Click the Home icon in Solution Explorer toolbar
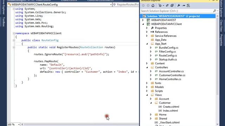225x126 pixels. (x=153, y=6)
